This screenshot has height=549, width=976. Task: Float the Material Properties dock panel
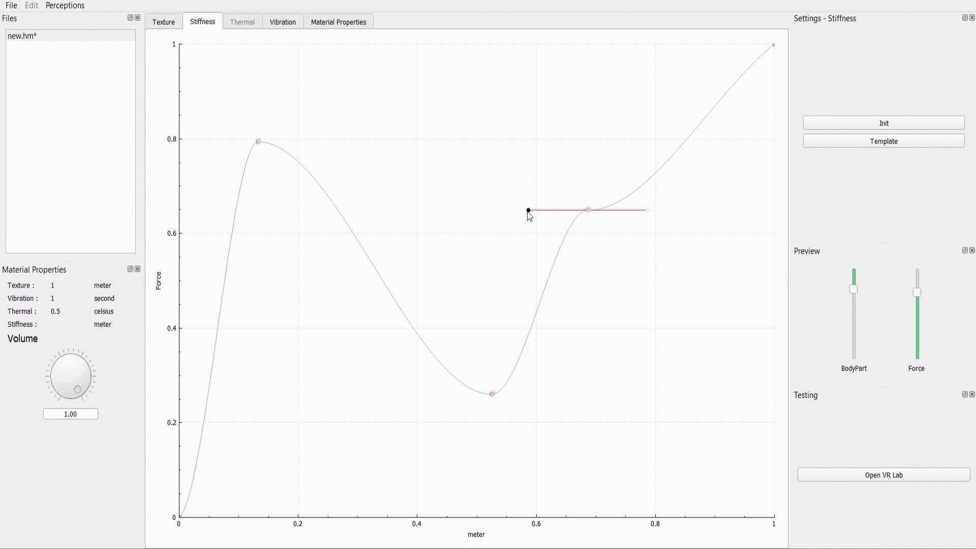click(130, 269)
